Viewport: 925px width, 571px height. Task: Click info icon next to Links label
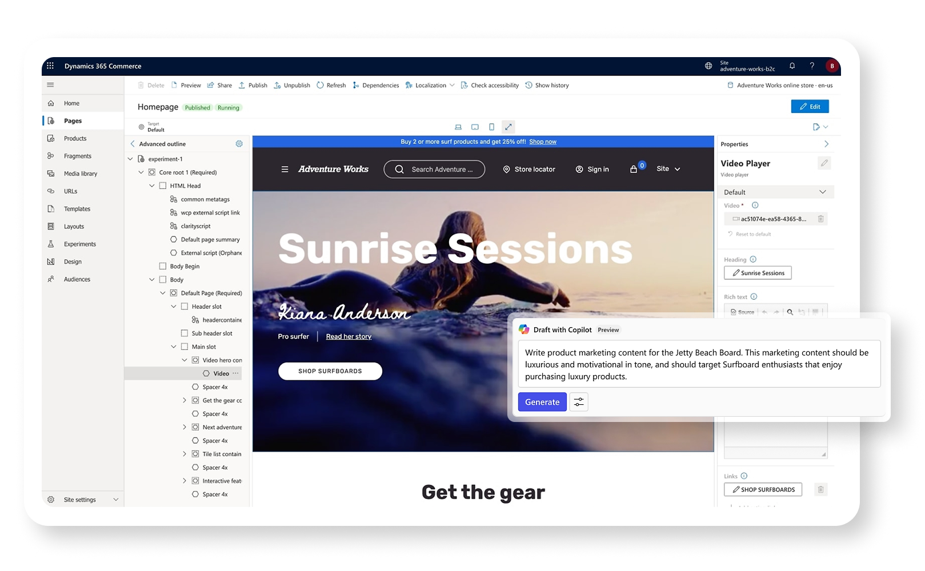point(744,476)
